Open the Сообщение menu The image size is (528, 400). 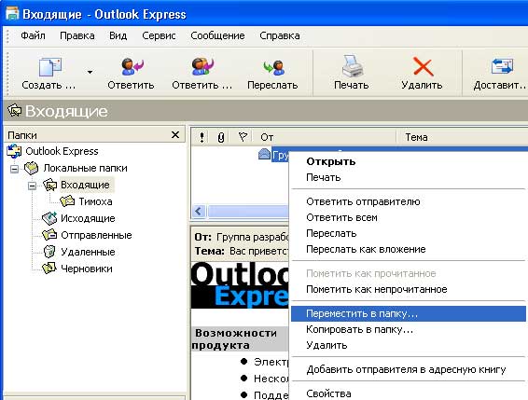tap(217, 35)
